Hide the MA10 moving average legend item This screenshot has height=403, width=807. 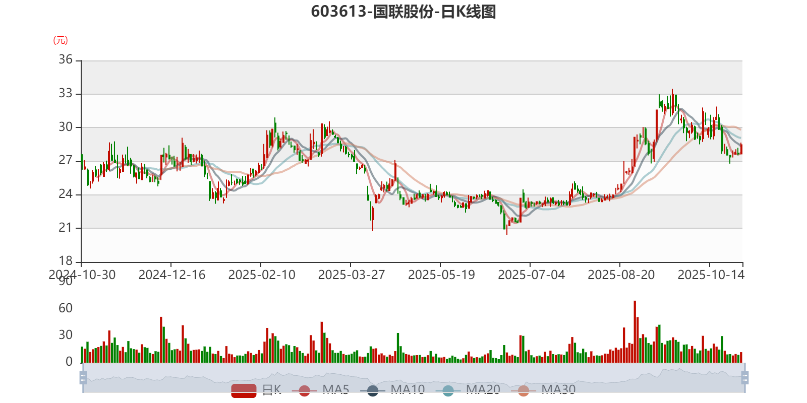(x=392, y=390)
